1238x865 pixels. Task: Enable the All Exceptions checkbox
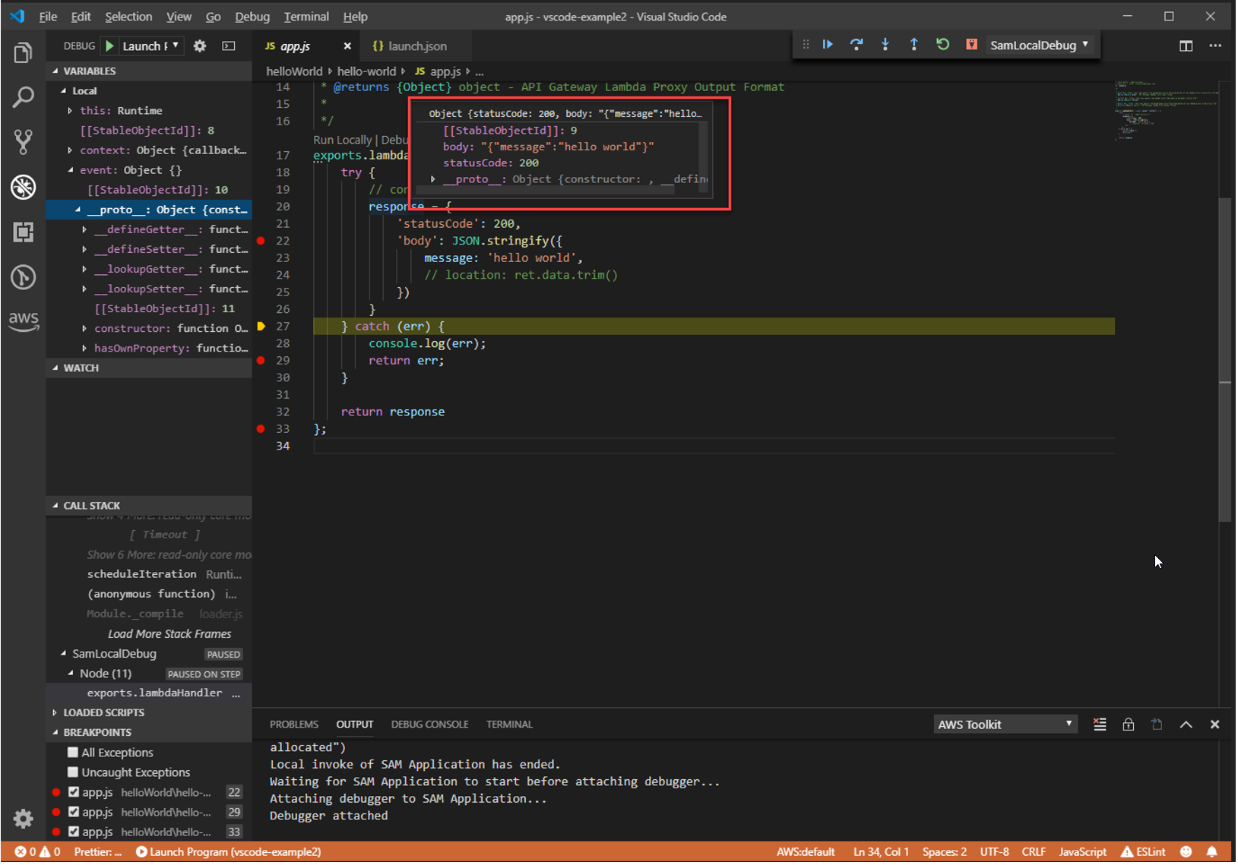click(x=73, y=754)
